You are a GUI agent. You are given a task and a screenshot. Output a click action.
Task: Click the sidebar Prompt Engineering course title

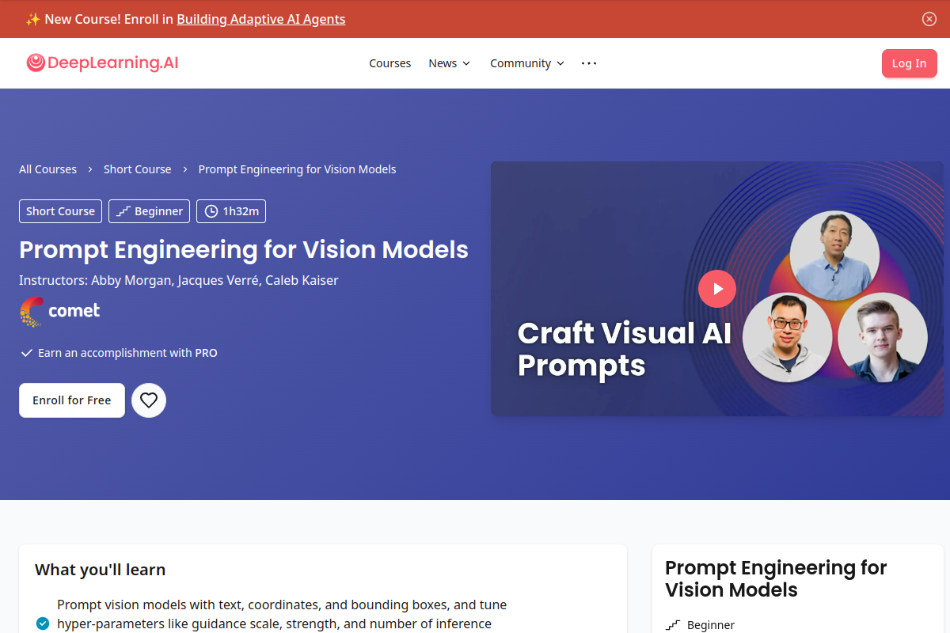(x=776, y=578)
